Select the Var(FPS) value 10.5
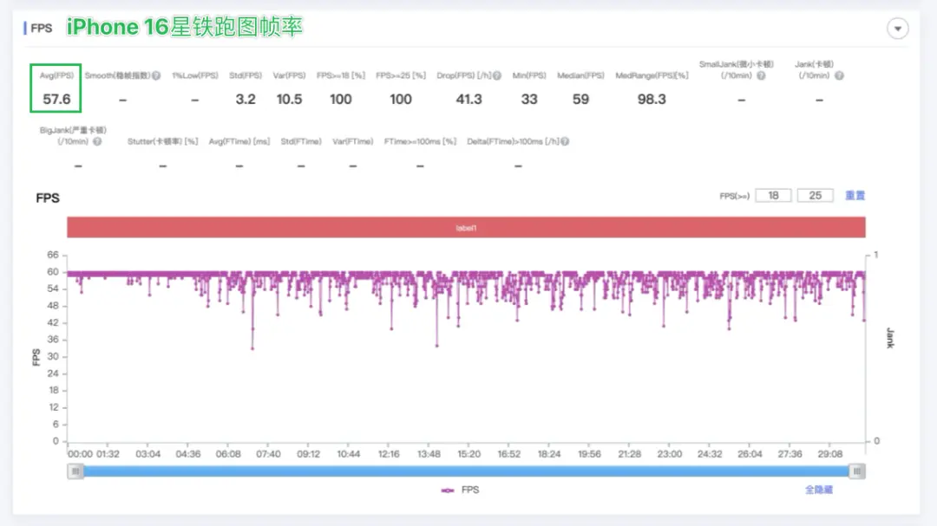Viewport: 937px width, 526px height. (x=289, y=100)
